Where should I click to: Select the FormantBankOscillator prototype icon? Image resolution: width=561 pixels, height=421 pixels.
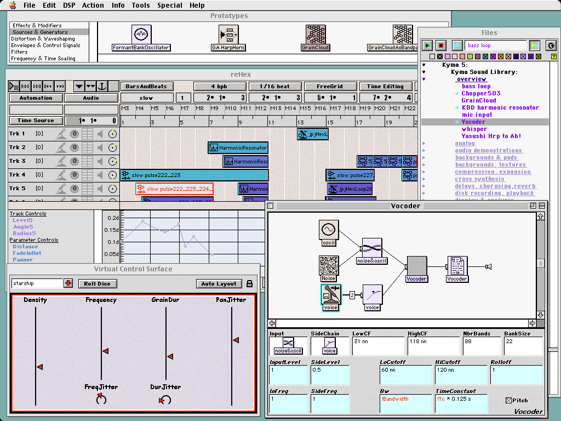pos(141,35)
